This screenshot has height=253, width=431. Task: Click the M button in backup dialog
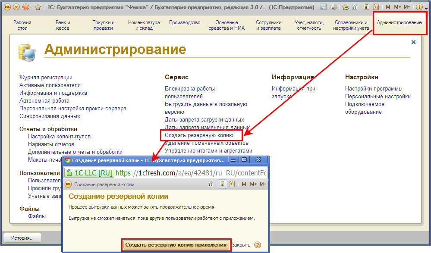(244, 184)
